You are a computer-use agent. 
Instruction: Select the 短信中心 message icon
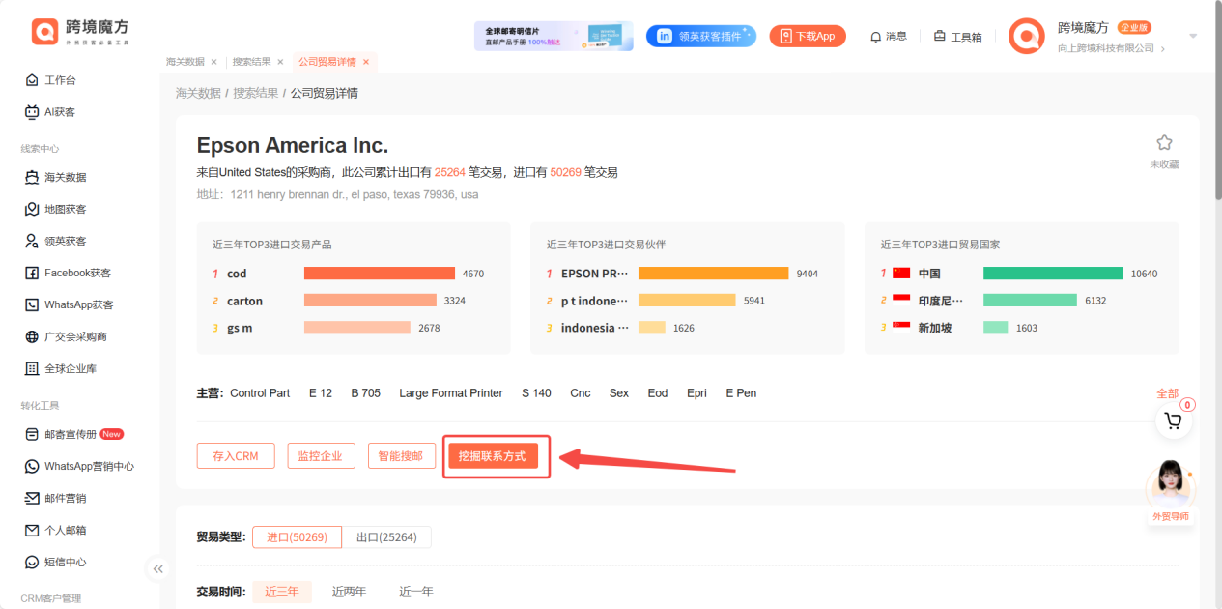coord(32,562)
